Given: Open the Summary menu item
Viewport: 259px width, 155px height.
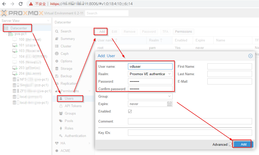Looking at the screenshot, I should click(x=68, y=39).
